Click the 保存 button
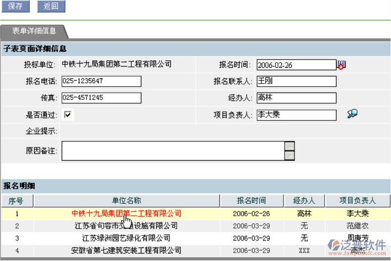Viewport: 391px width, 261px height. click(15, 6)
